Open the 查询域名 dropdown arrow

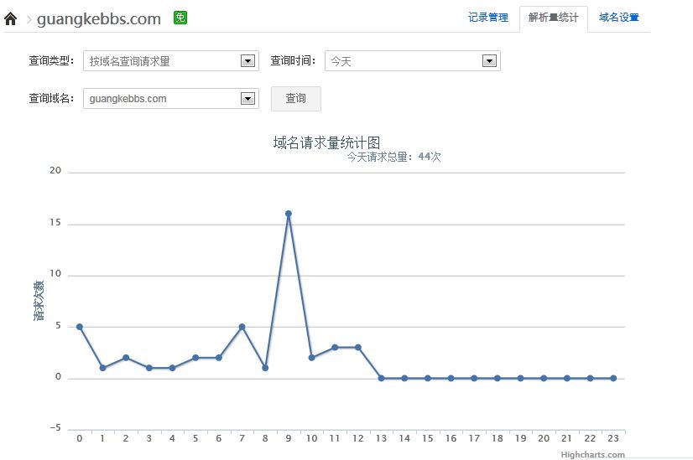[248, 98]
